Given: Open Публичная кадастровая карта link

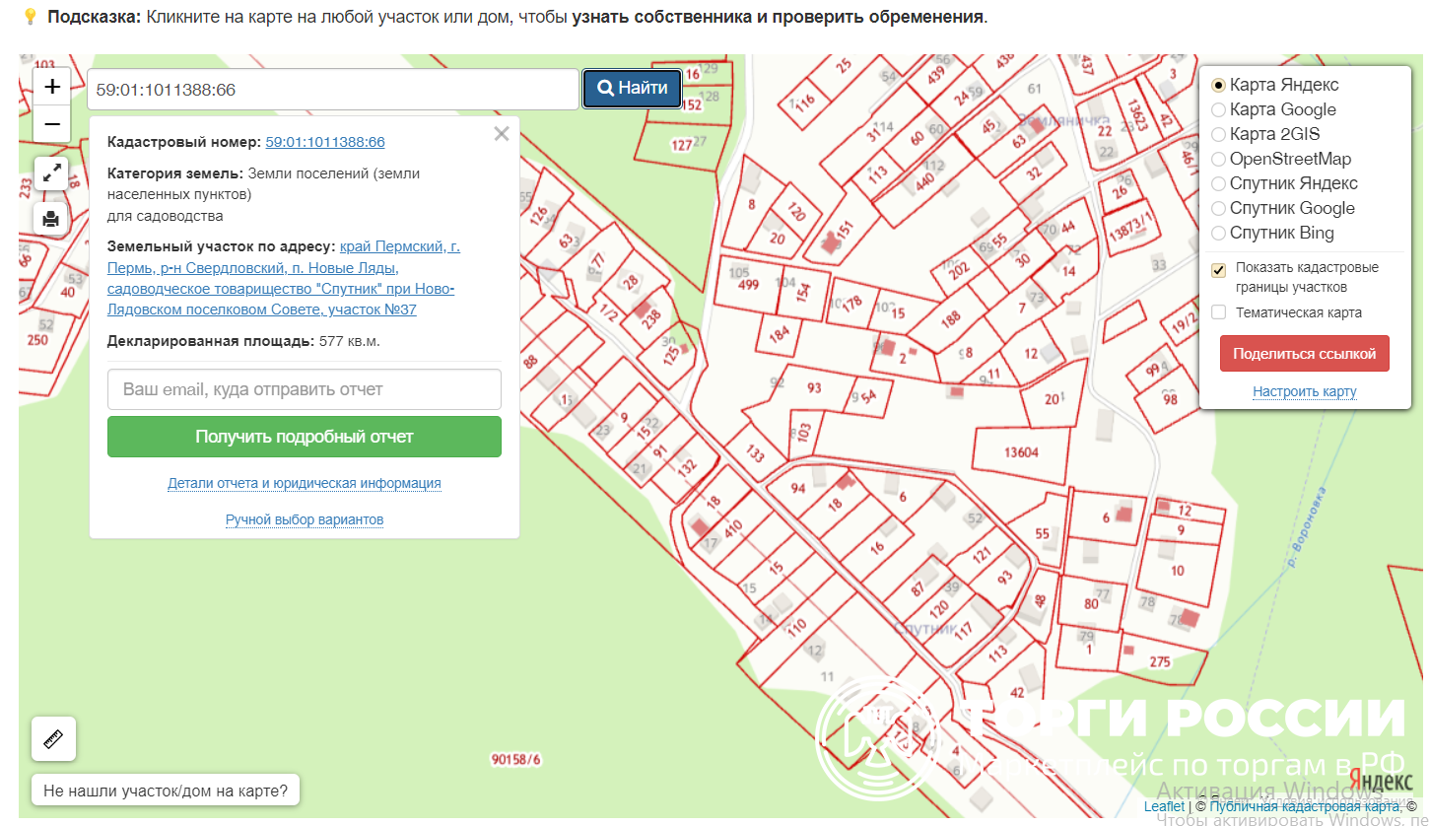Looking at the screenshot, I should click(1305, 806).
